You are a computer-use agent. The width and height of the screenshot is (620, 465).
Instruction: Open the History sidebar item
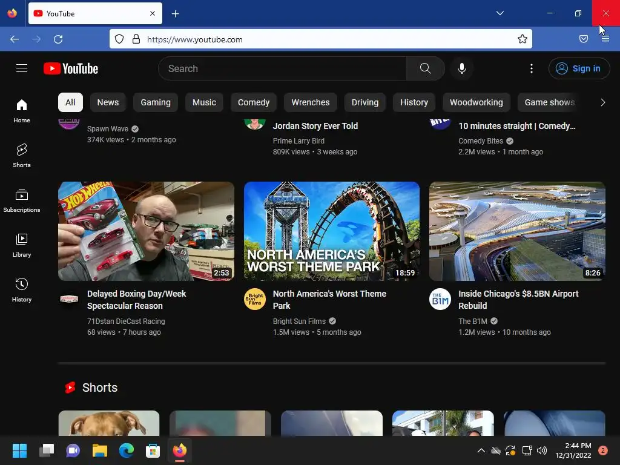click(22, 290)
